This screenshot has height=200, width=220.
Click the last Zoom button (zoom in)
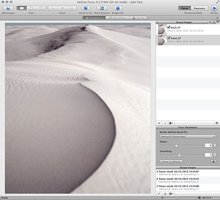(x=72, y=8)
